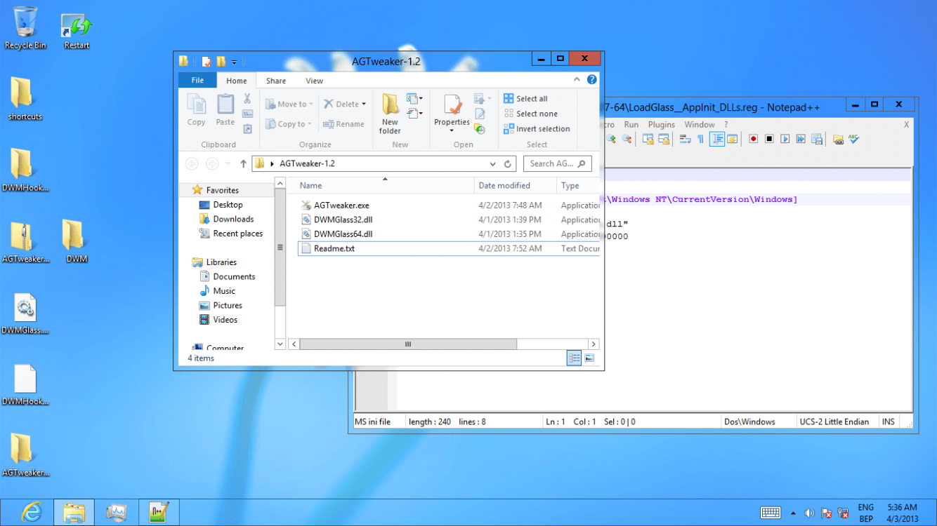Open the Plugins menu in Notepad++
The width and height of the screenshot is (937, 526).
(661, 124)
